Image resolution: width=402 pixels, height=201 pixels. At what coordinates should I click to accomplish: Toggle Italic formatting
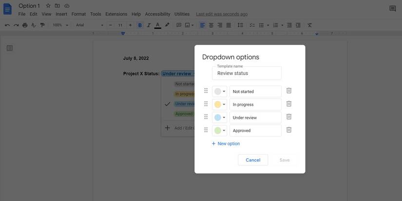tap(149, 25)
